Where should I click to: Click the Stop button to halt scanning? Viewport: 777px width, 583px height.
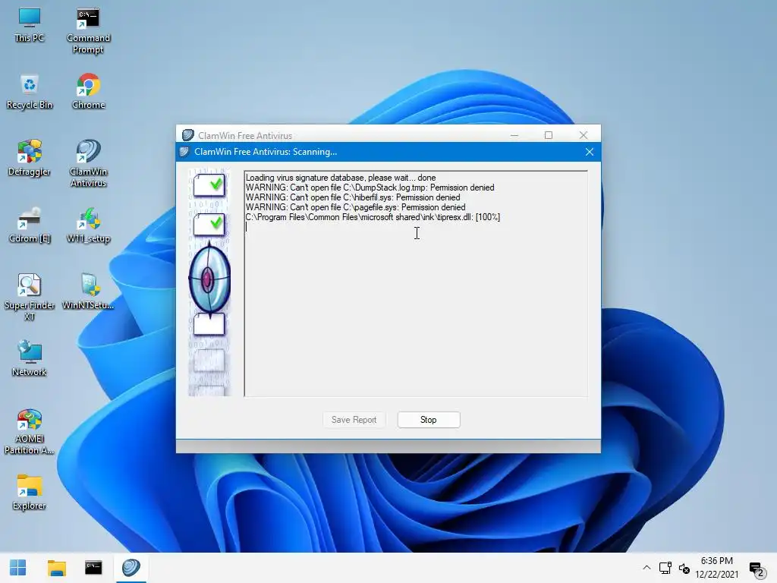429,420
